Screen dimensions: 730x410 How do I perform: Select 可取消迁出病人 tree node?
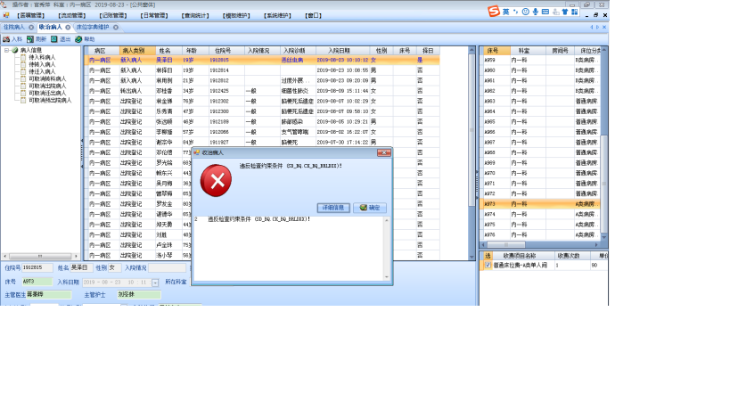point(47,93)
